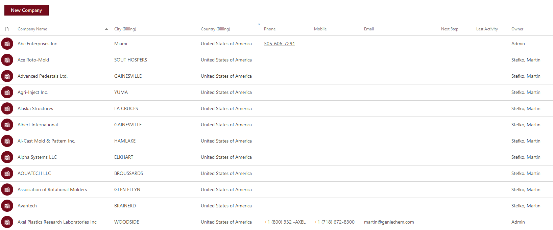Open the AQUATECH LLC company icon
The width and height of the screenshot is (553, 230).
point(7,173)
